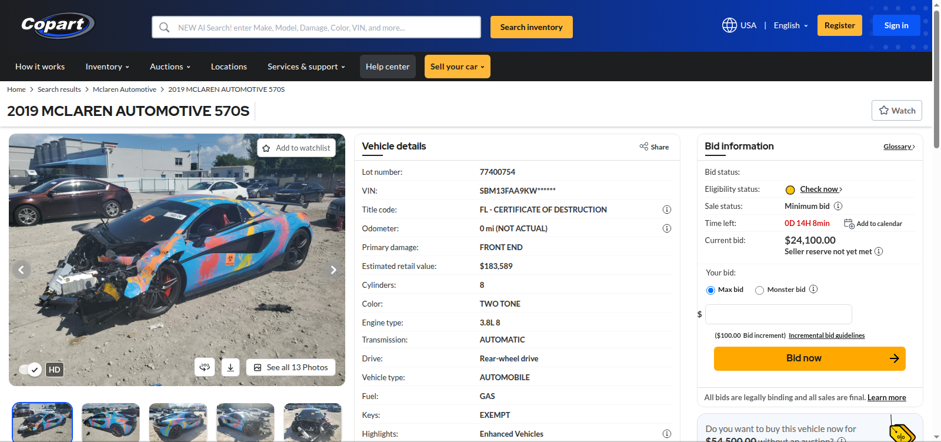This screenshot has width=941, height=442.
Task: Click Search results breadcrumb
Action: [59, 89]
